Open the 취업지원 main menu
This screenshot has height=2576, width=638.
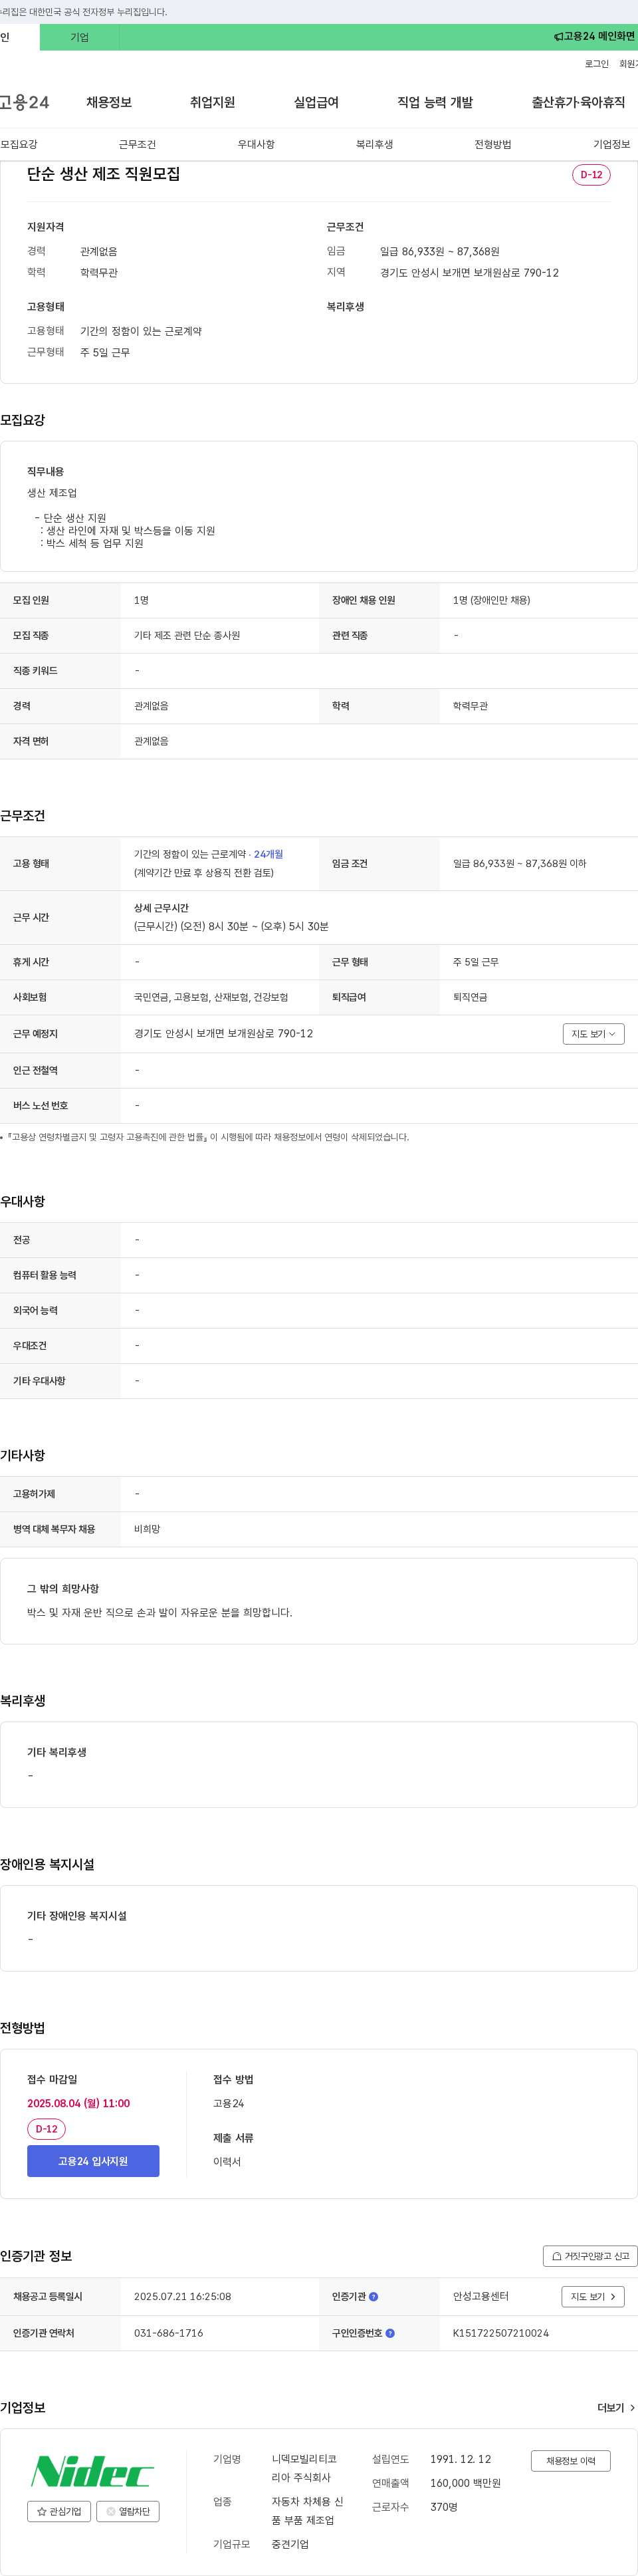point(213,102)
